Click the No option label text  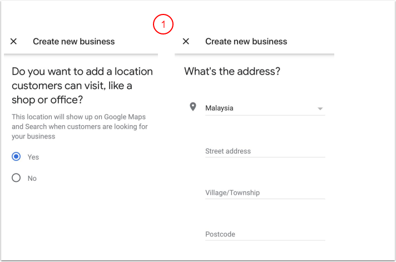click(32, 179)
